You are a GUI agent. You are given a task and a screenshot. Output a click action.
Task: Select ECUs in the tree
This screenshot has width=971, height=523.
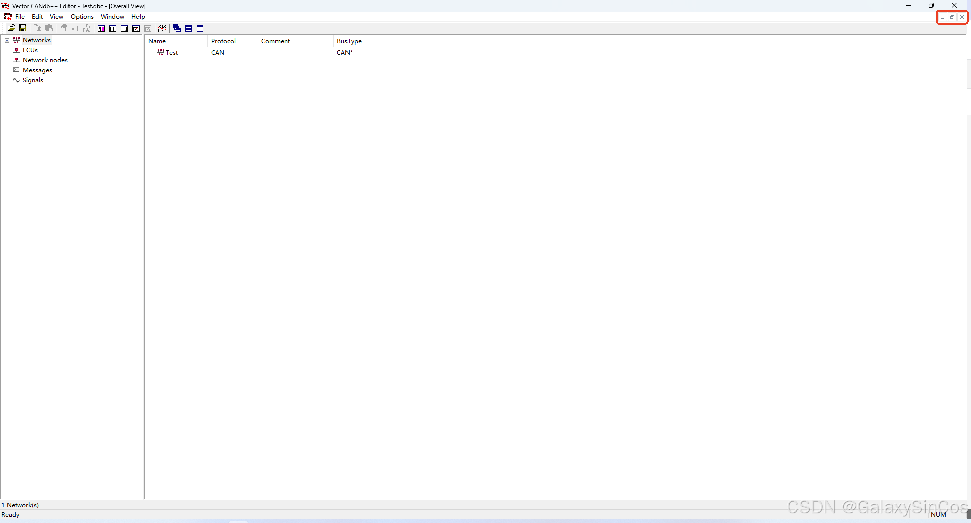(x=30, y=50)
